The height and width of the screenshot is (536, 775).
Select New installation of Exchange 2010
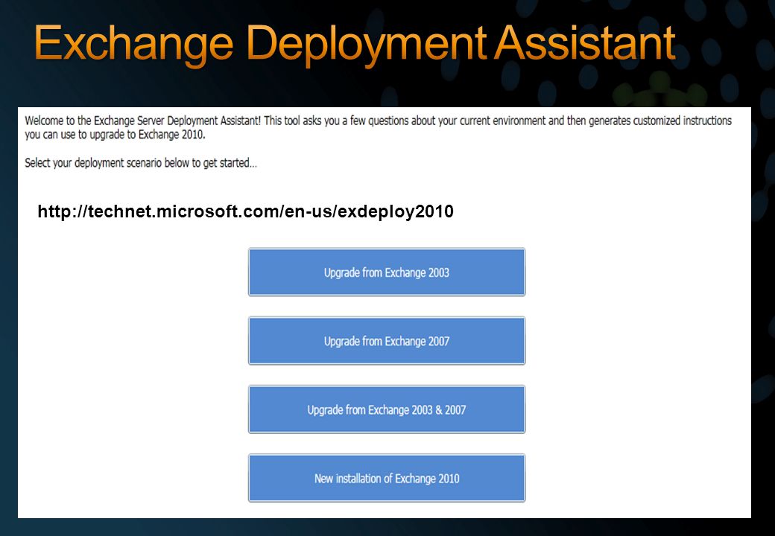[387, 478]
